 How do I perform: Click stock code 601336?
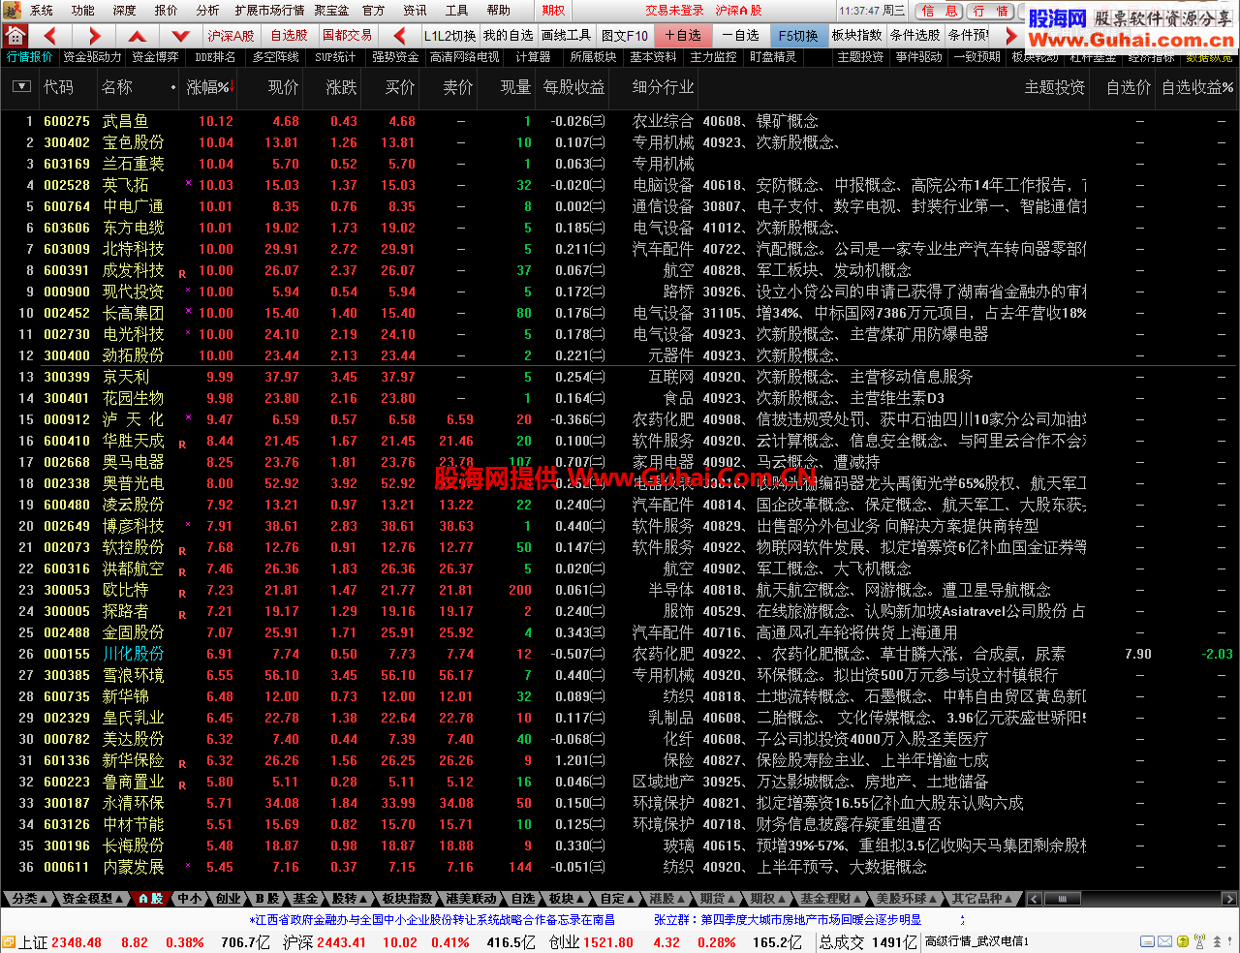click(67, 760)
